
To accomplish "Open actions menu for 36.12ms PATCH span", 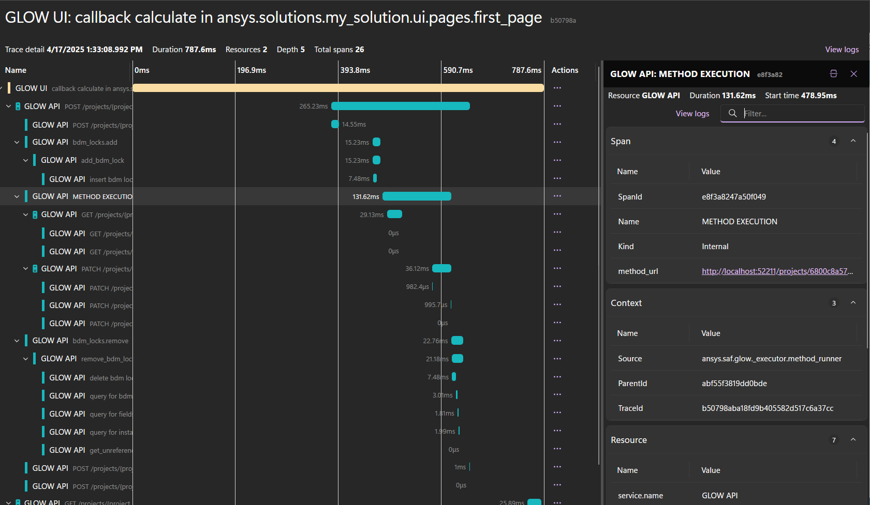I will (x=557, y=268).
